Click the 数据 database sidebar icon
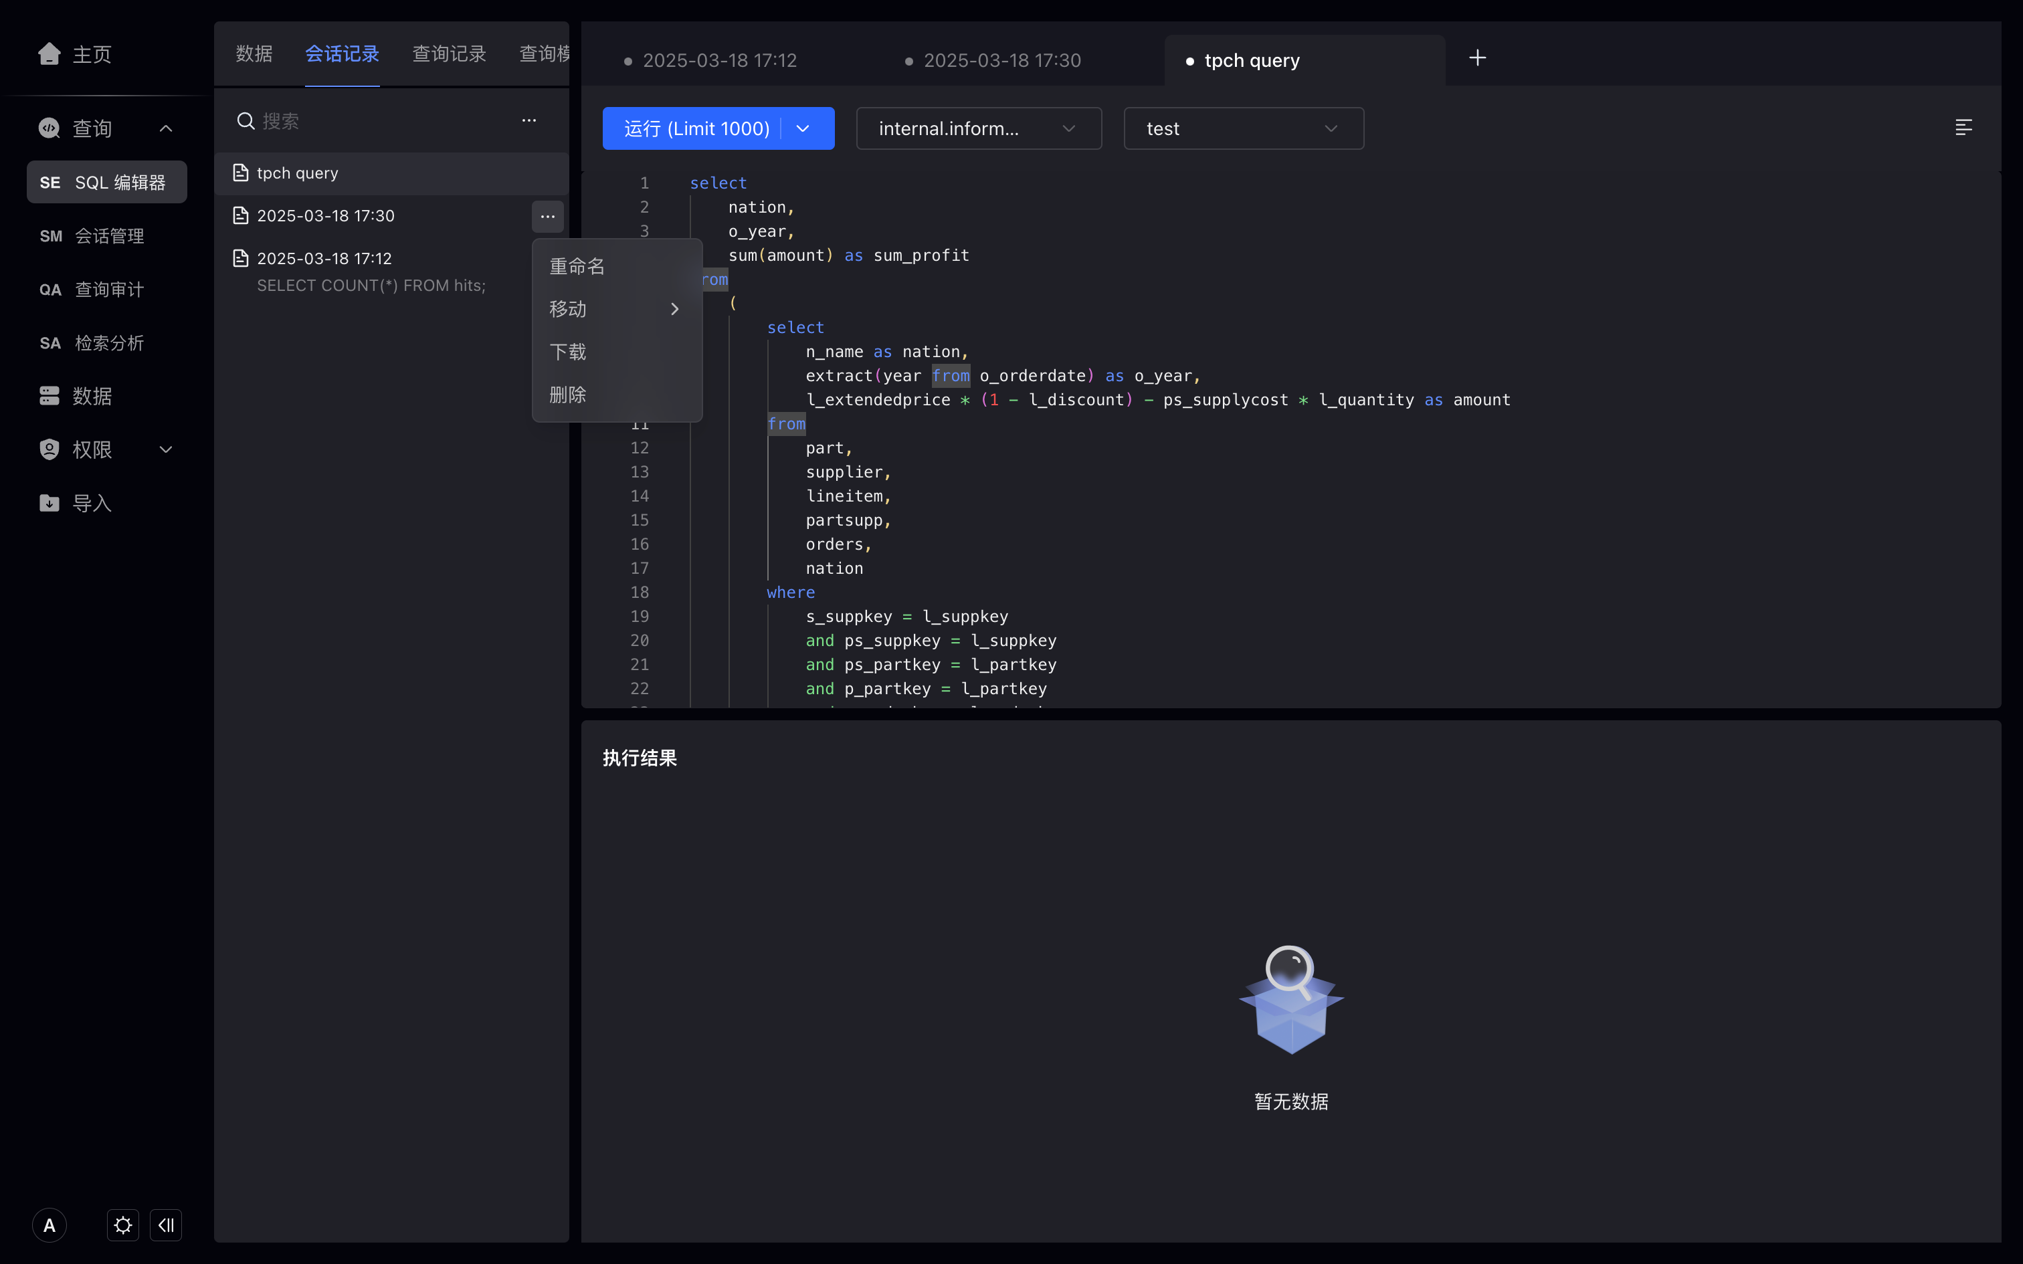2023x1264 pixels. (50, 396)
